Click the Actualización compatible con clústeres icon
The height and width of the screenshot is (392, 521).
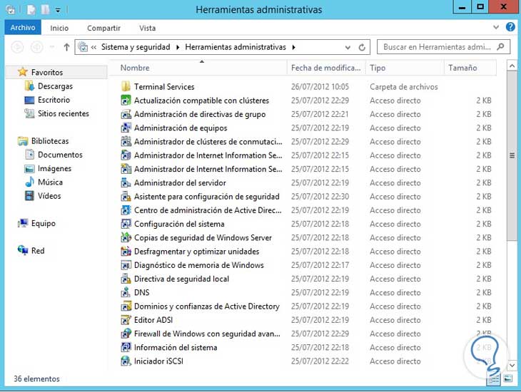[x=126, y=100]
